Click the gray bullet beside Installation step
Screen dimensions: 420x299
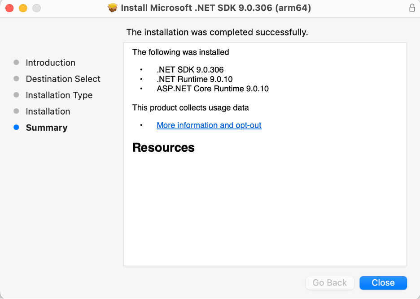point(17,111)
